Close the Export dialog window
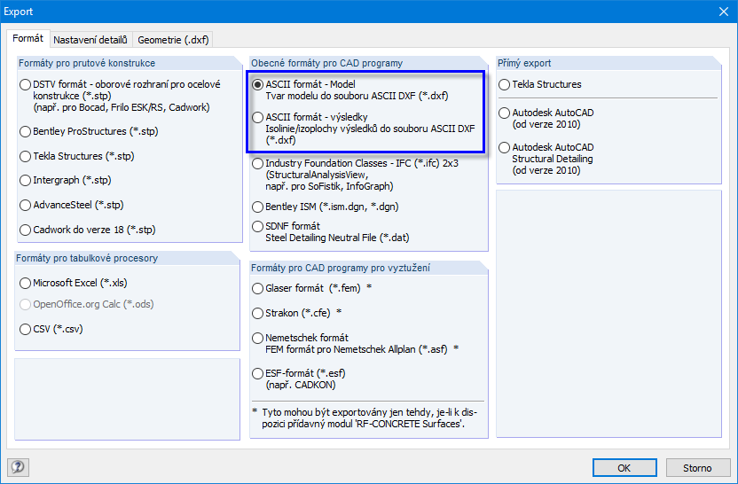Viewport: 738px width, 484px height. [722, 11]
